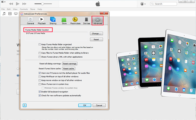Select the selected radio button behind dialog
Image resolution: width=196 pixels, height=120 pixels.
click(x=18, y=76)
